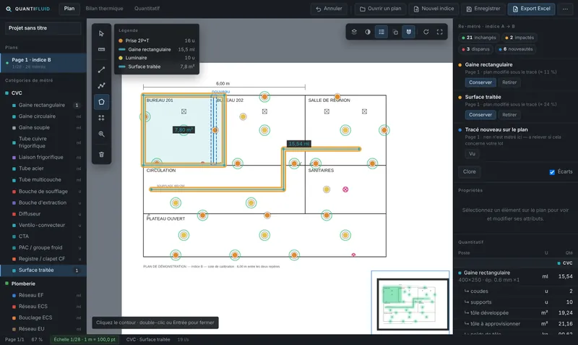The height and width of the screenshot is (345, 578).
Task: Toggle the 6 nouveautés filter chip
Action: [516, 49]
